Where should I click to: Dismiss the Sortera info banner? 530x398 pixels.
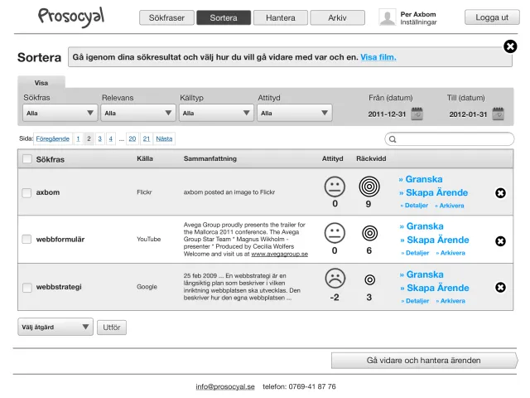(510, 46)
